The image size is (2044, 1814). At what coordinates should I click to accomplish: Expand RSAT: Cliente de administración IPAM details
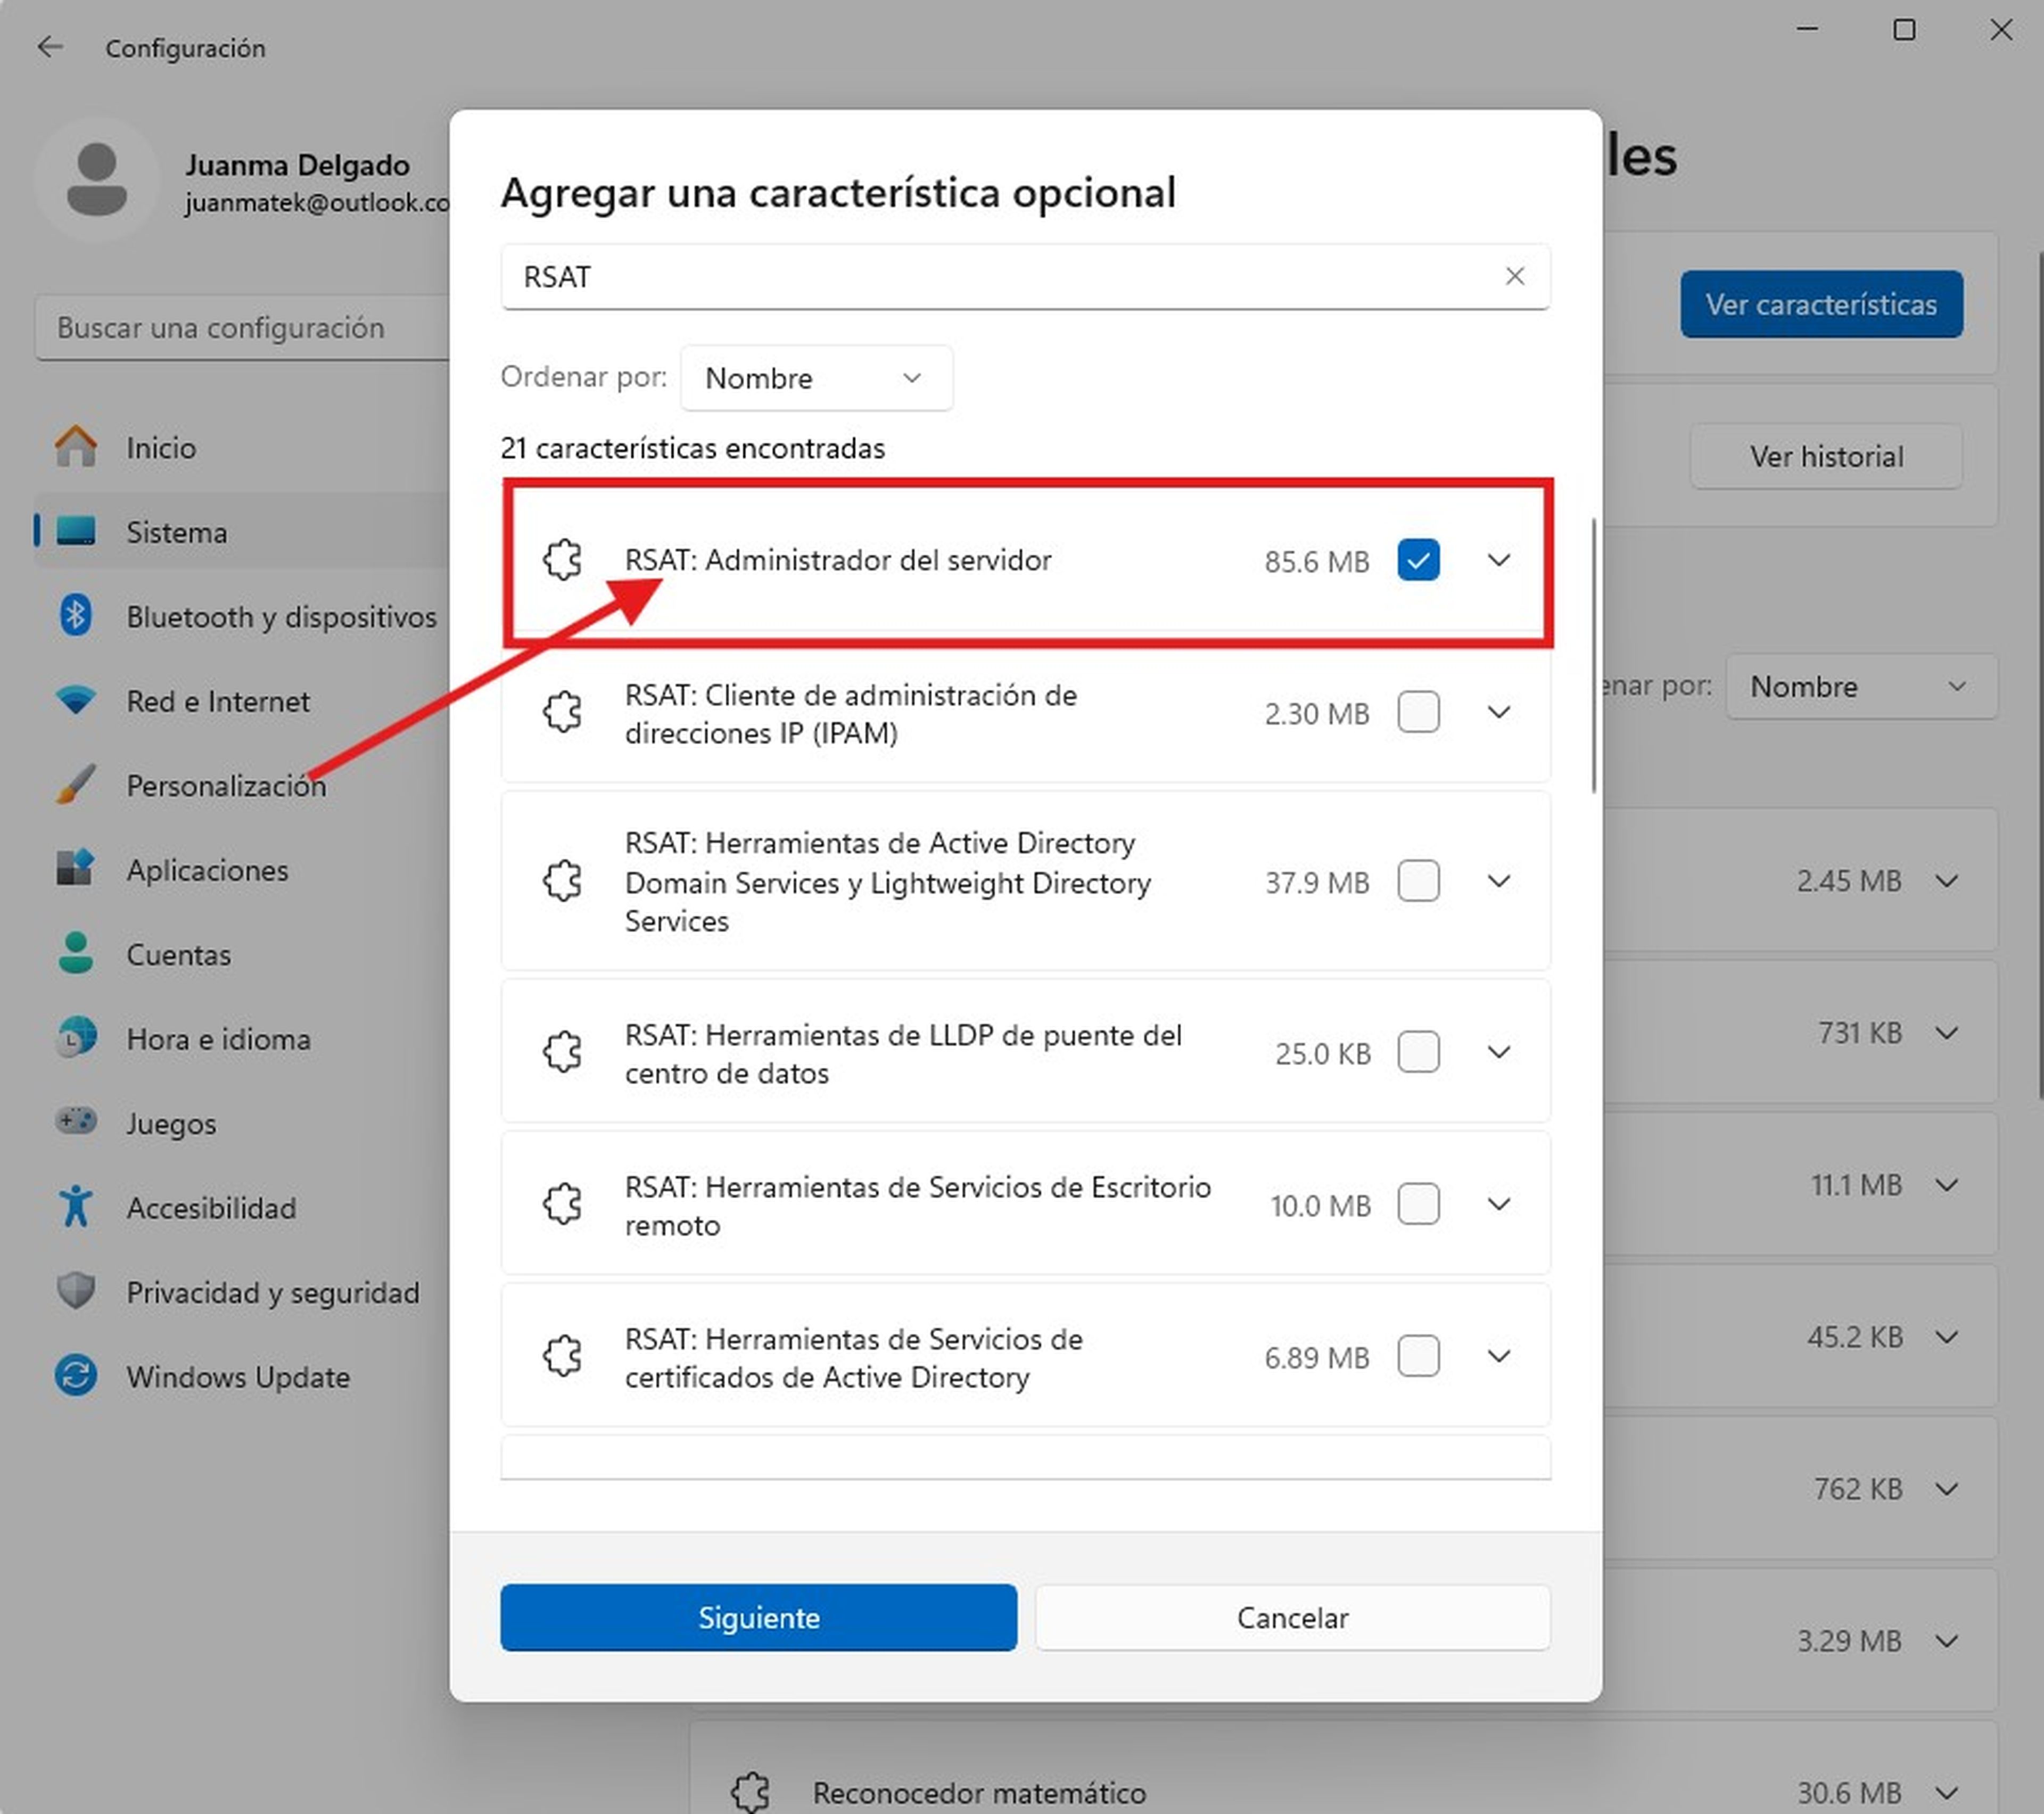pyautogui.click(x=1498, y=712)
